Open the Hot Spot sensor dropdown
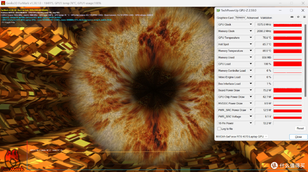The width and height of the screenshot is (308, 172). click(x=251, y=44)
